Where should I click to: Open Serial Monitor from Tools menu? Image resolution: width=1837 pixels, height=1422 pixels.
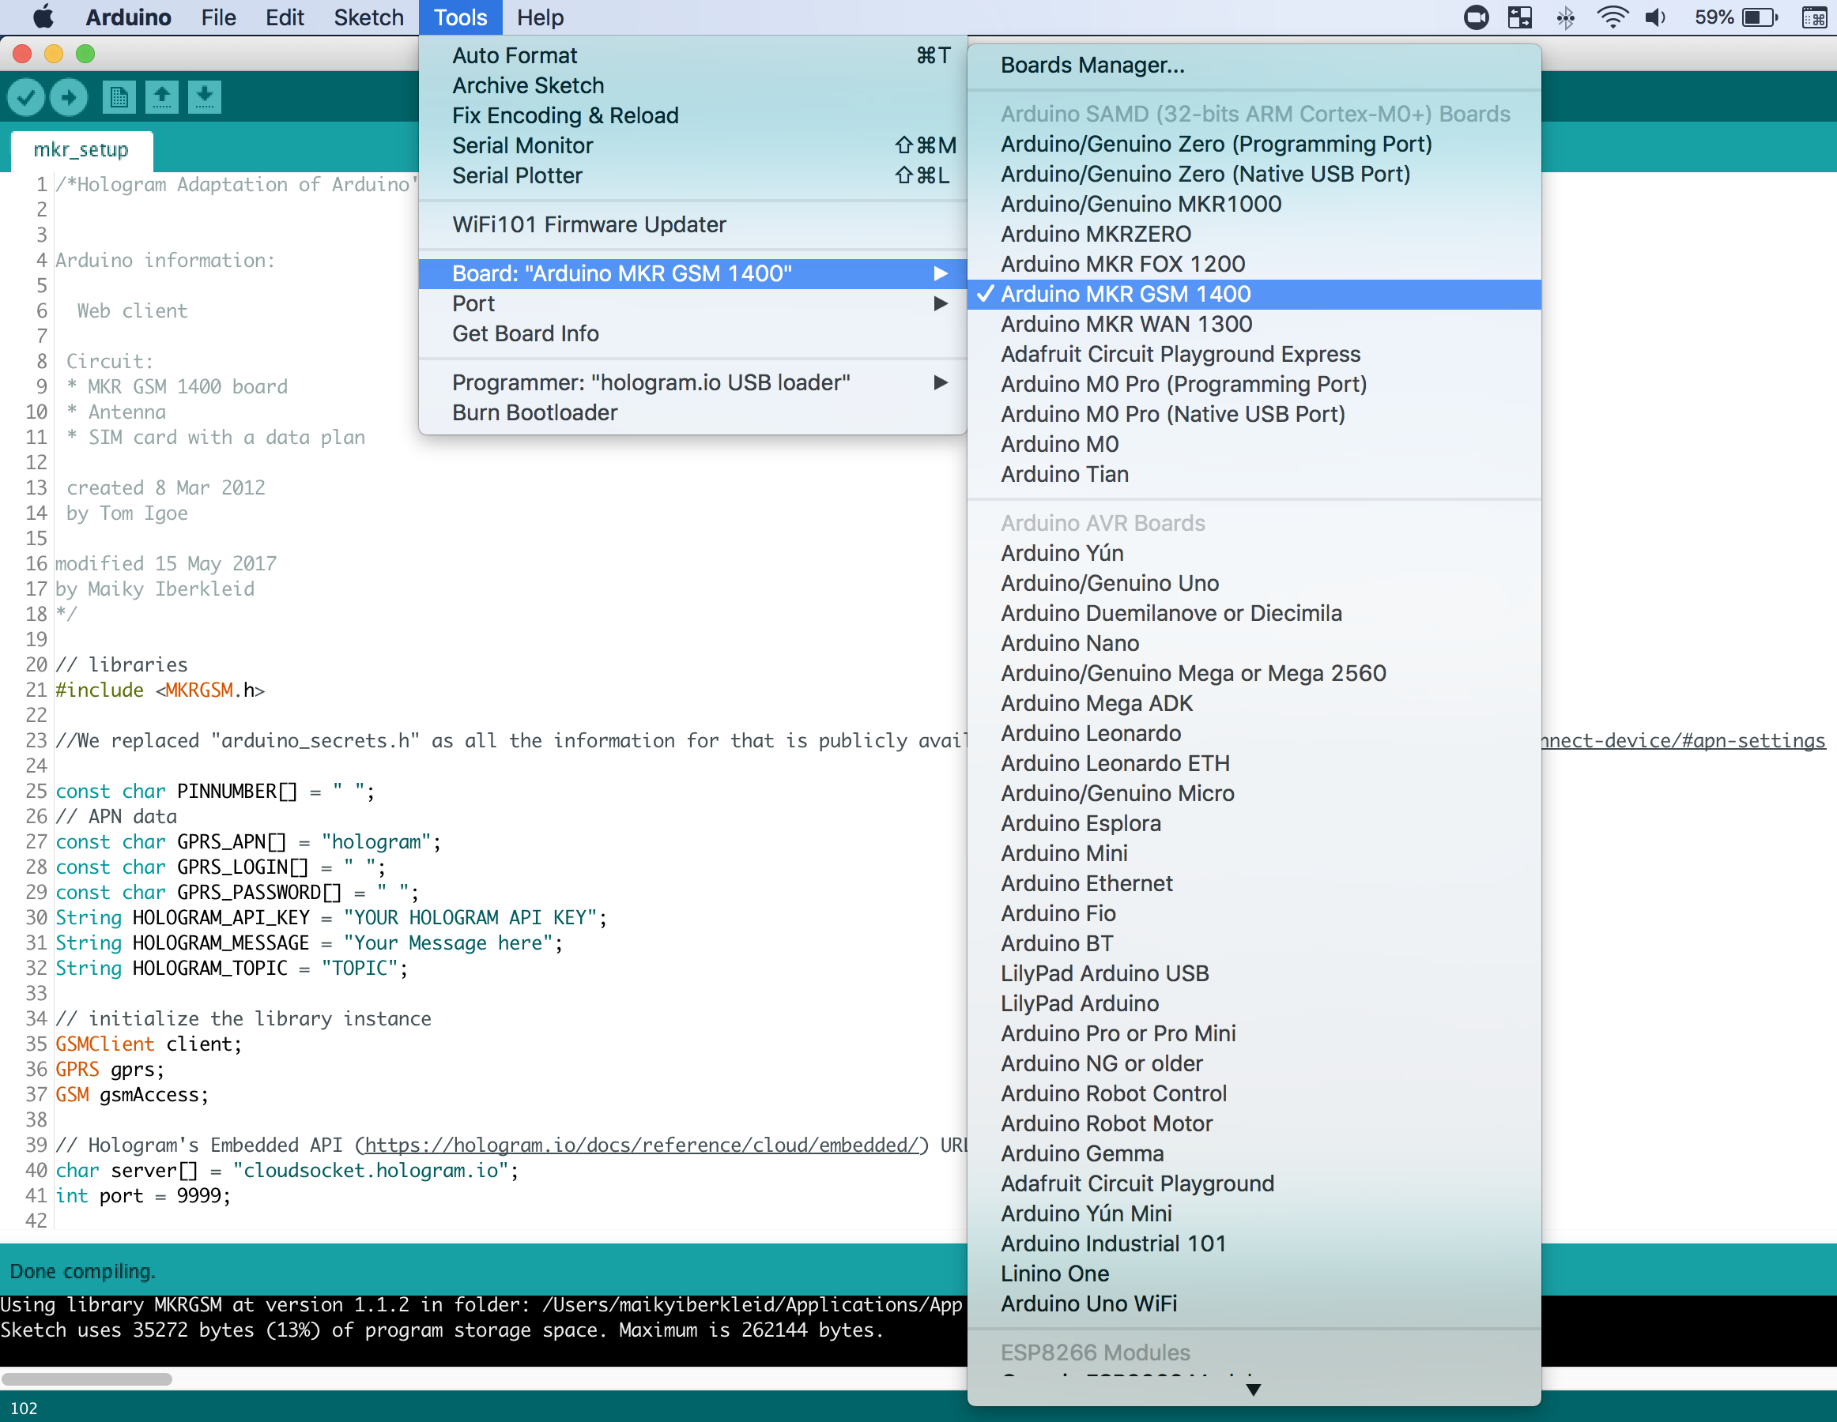[x=692, y=146]
